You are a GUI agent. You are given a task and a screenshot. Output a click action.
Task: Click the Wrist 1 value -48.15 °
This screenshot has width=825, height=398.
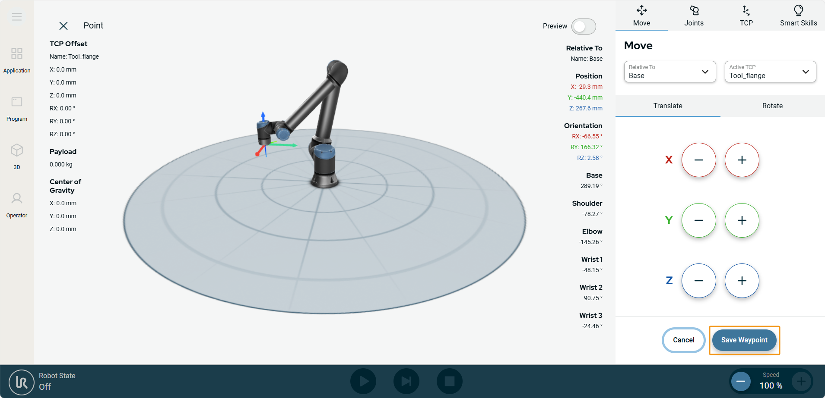(x=592, y=270)
